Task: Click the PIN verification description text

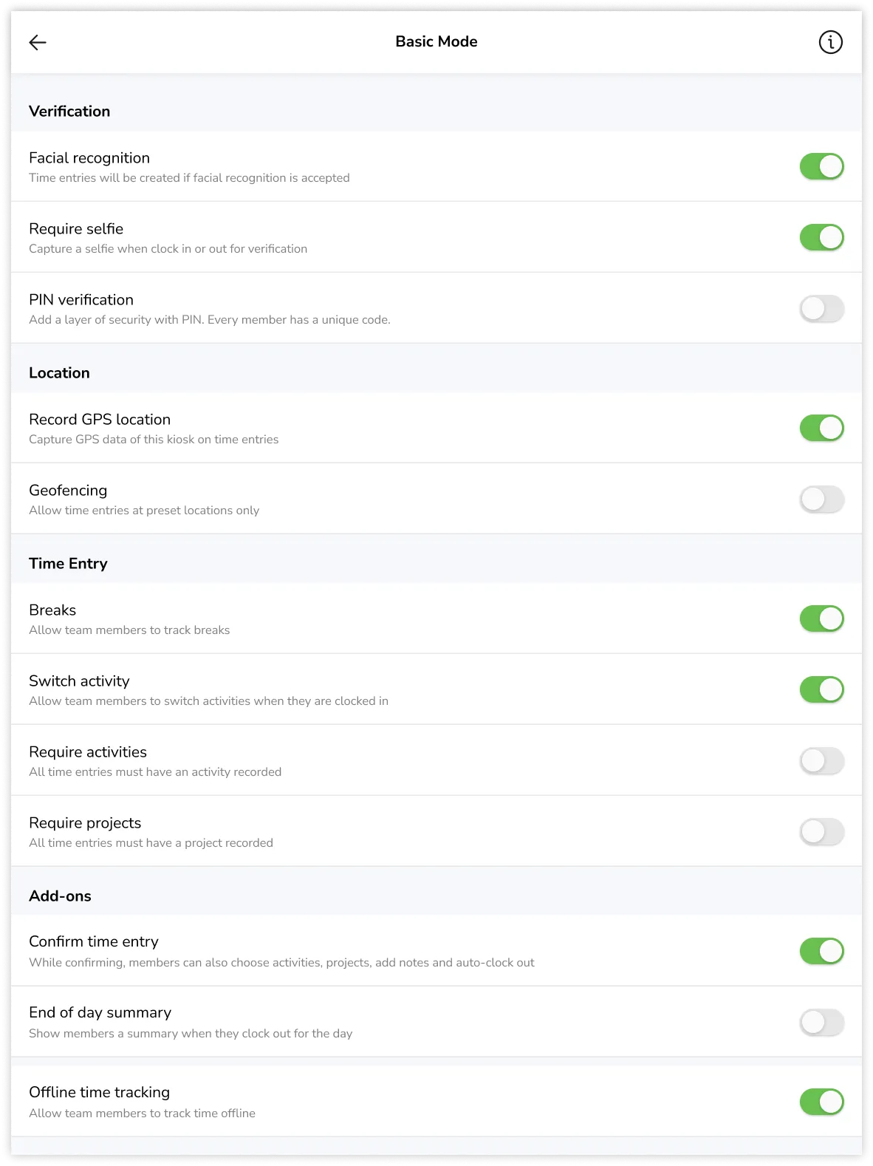Action: coord(209,320)
